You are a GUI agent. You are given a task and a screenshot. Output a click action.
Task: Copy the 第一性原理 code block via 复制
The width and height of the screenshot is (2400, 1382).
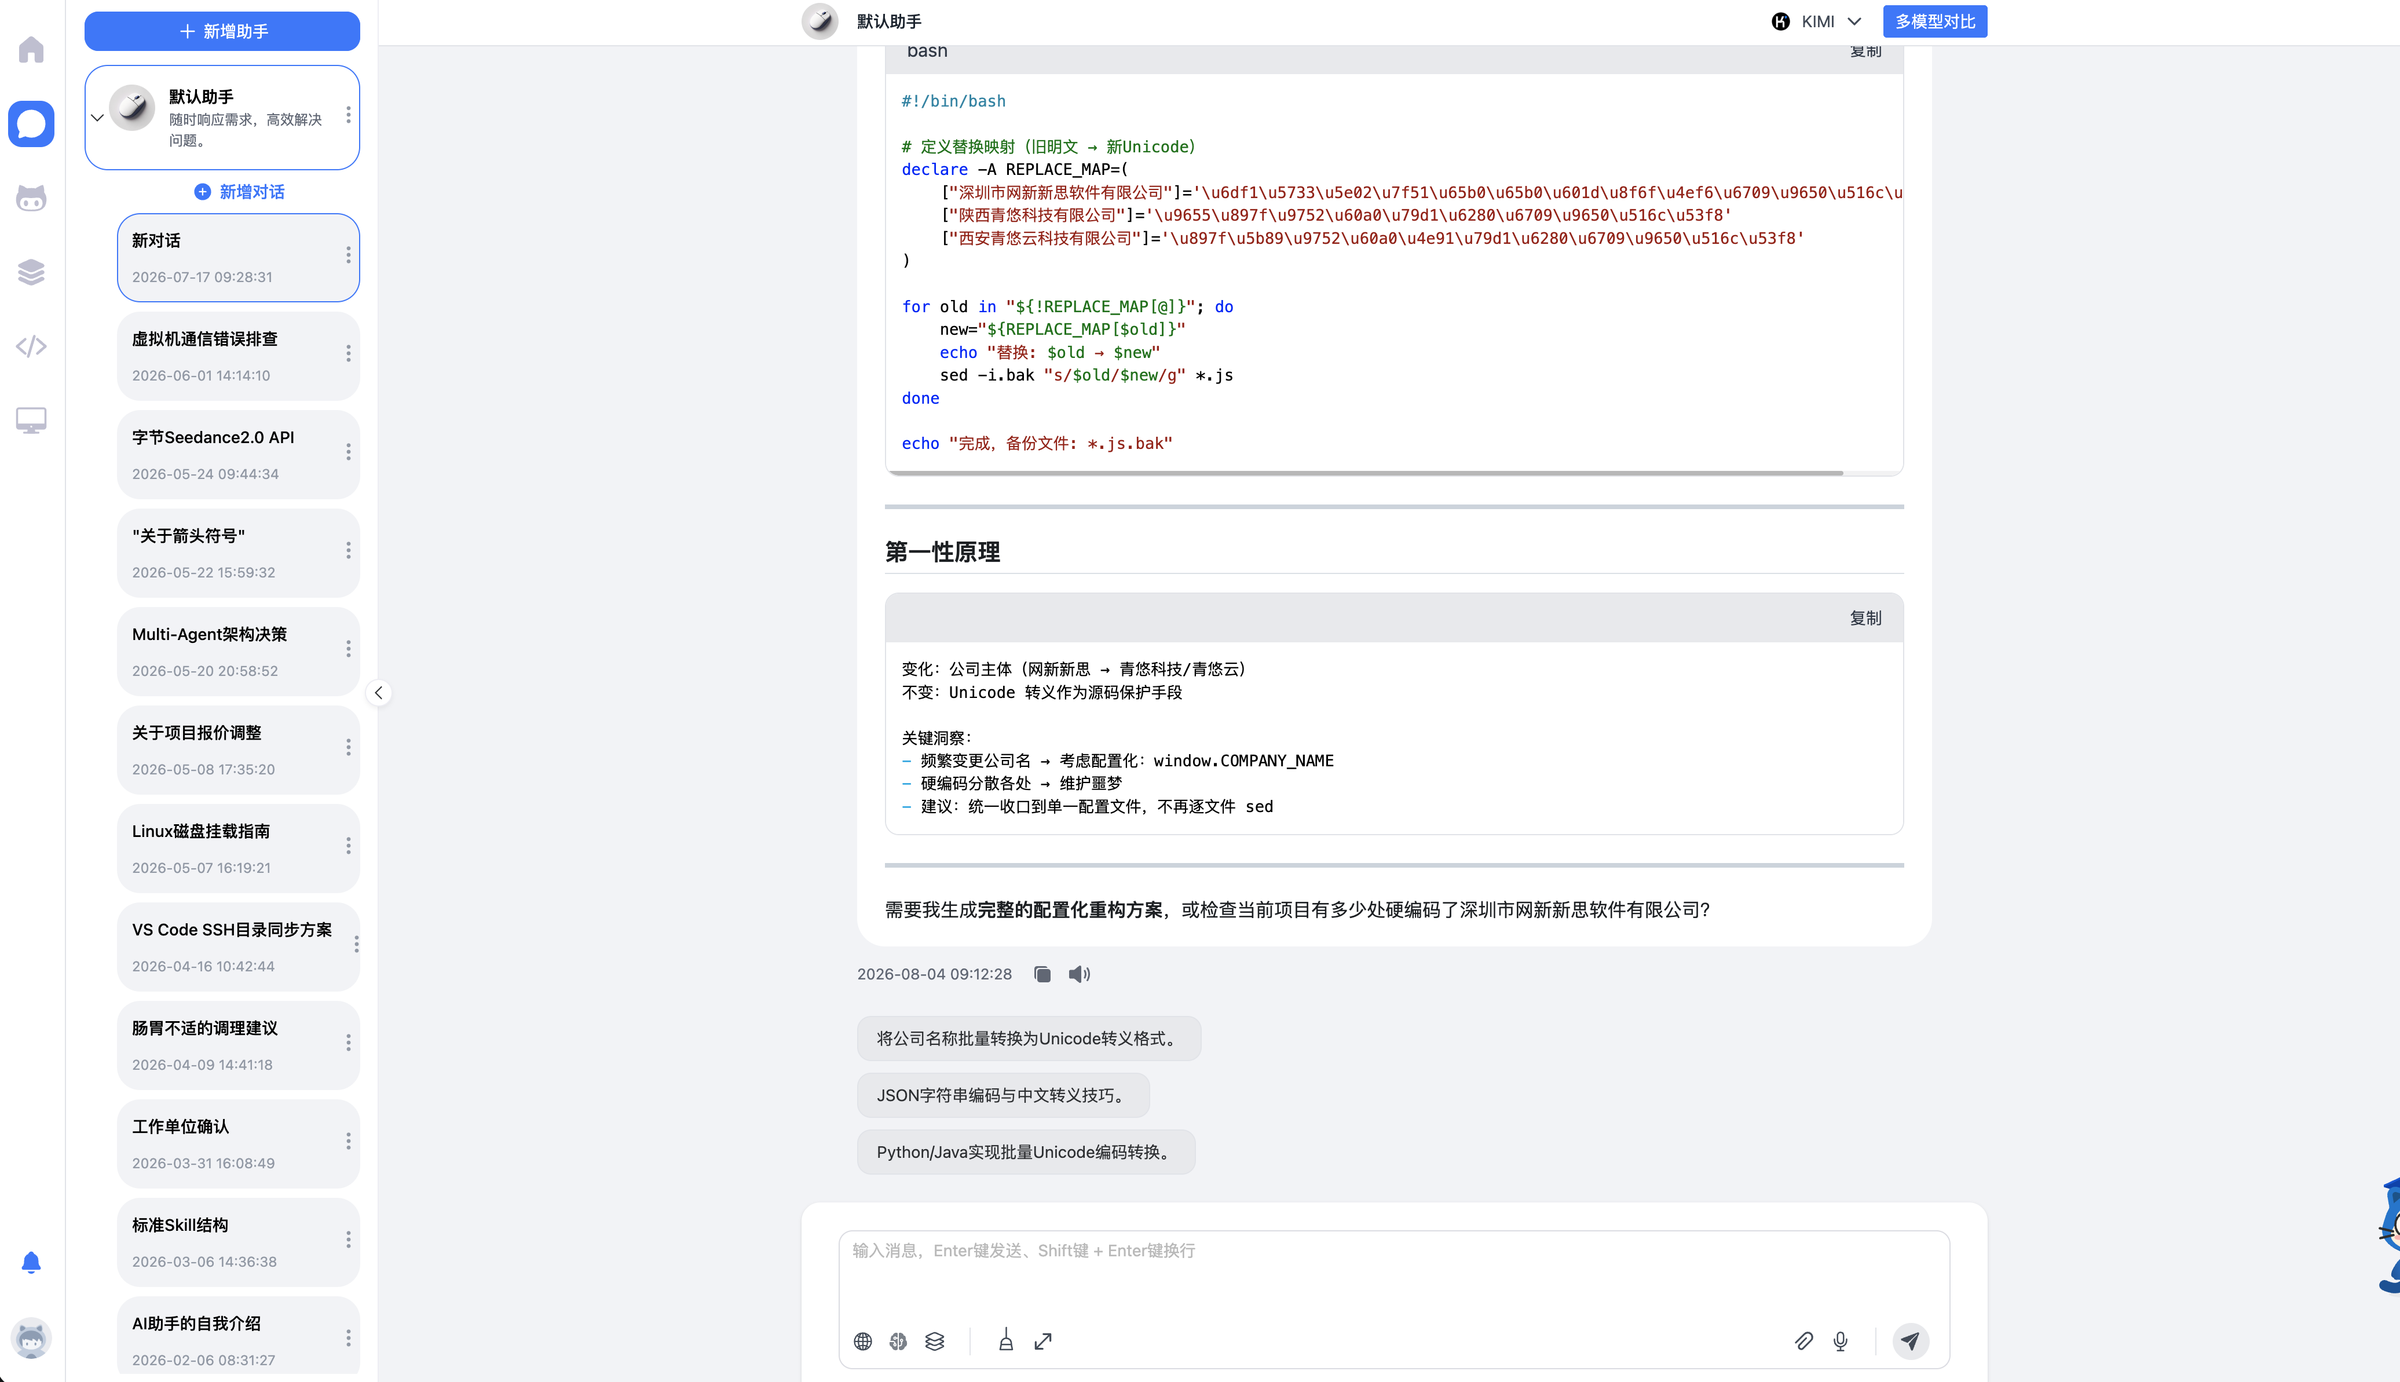click(1865, 618)
